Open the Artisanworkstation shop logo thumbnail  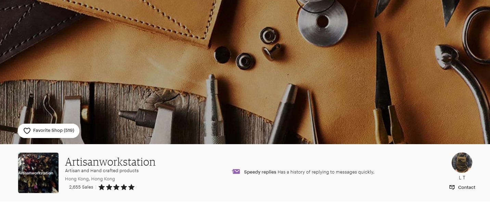[x=38, y=173]
